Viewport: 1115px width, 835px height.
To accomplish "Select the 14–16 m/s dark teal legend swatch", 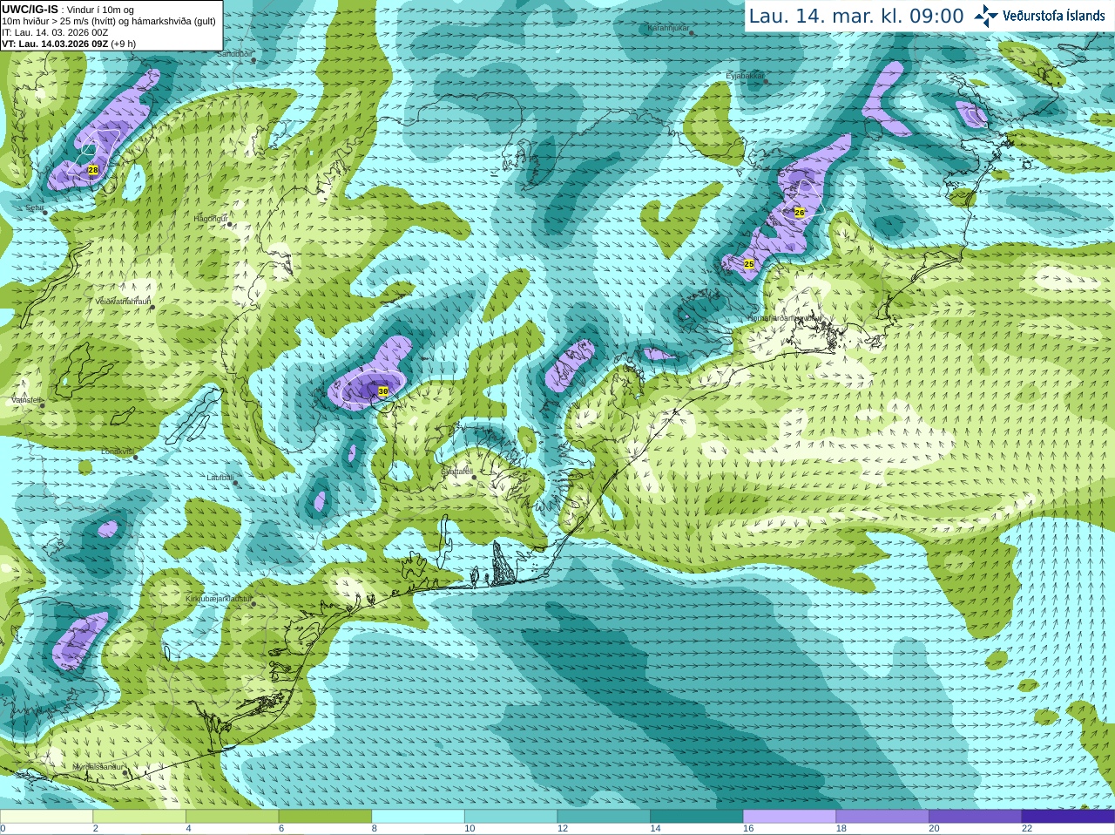I will click(697, 817).
